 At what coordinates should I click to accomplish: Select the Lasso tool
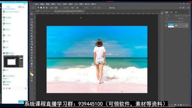(x=32, y=20)
